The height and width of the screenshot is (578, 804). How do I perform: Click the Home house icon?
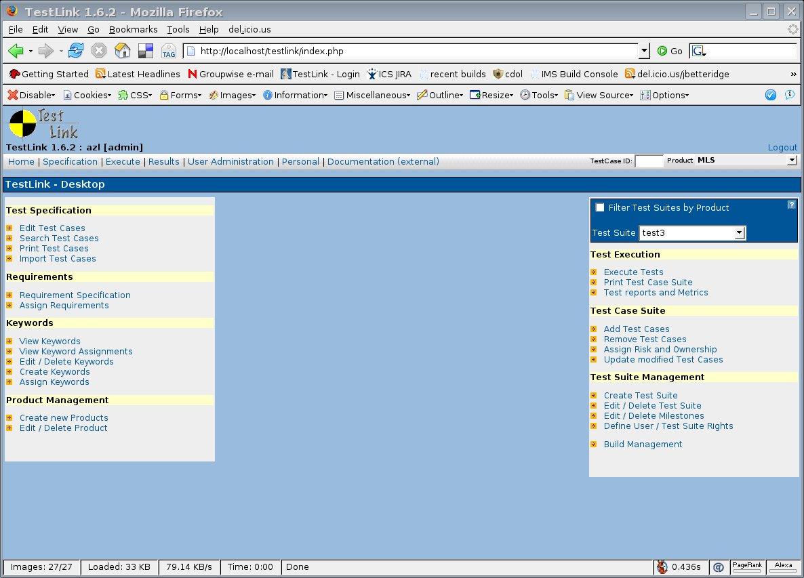coord(123,50)
